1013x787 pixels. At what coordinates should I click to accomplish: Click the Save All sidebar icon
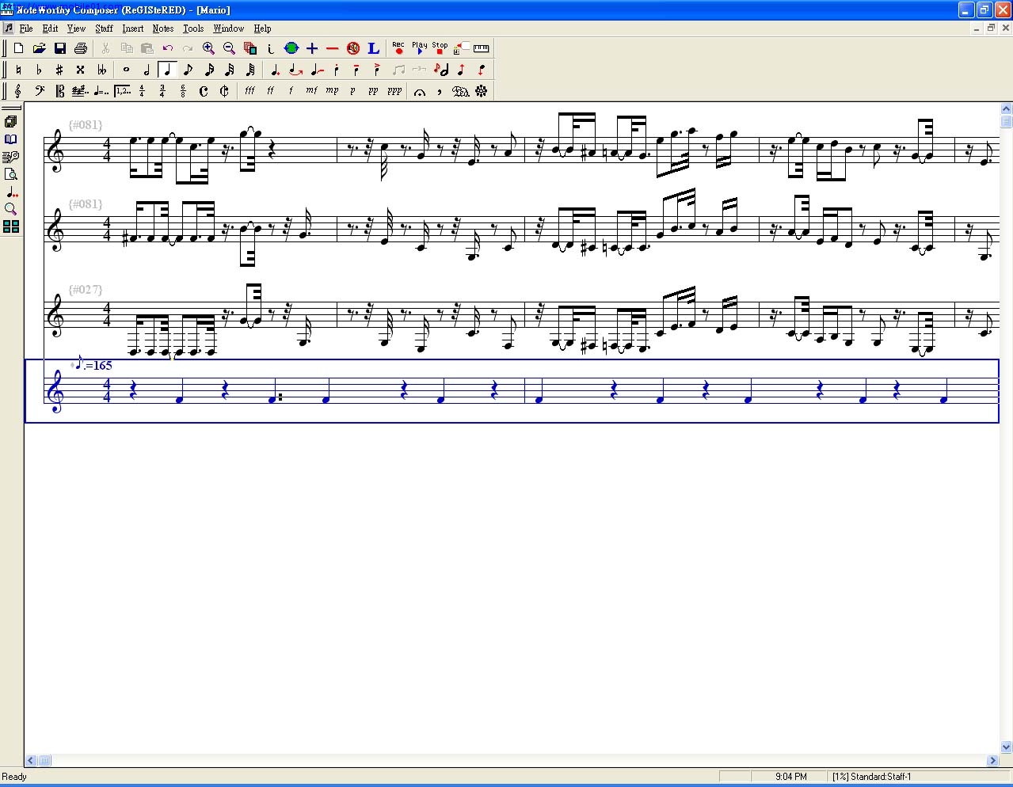(x=11, y=122)
